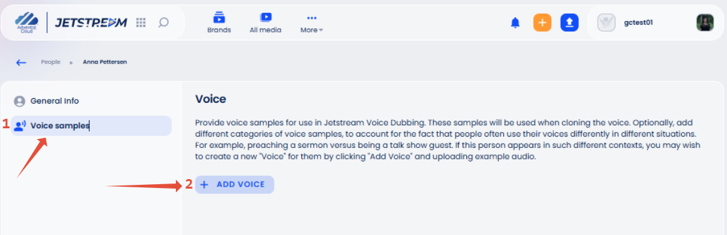Open the notifications bell
The image size is (727, 235).
(x=515, y=23)
